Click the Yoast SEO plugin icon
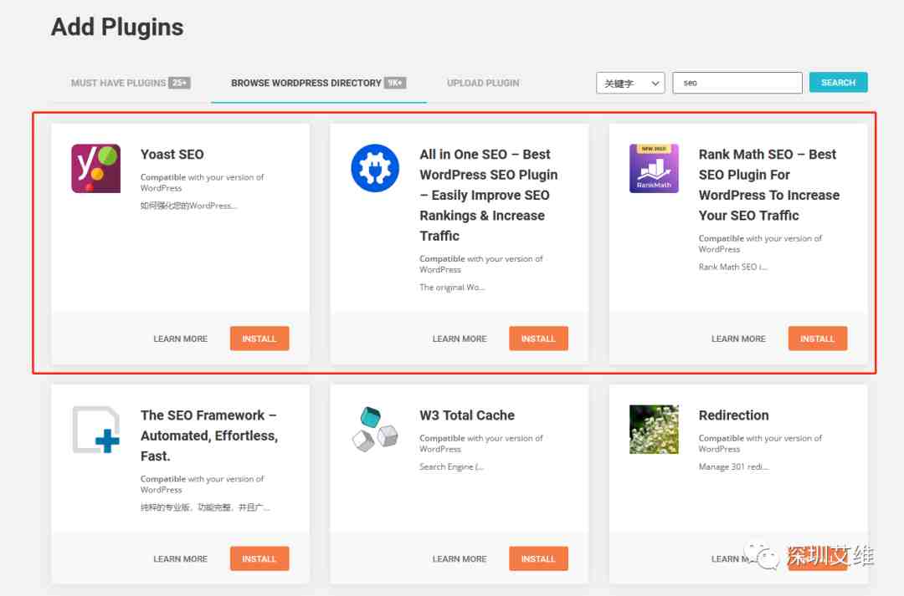Viewport: 904px width, 596px height. [x=95, y=168]
